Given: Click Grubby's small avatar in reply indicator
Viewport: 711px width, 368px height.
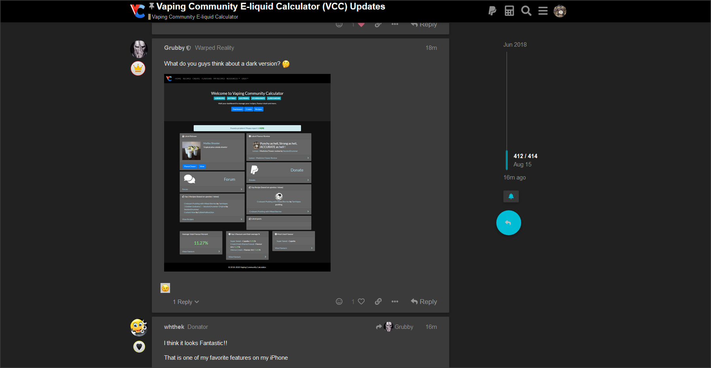Looking at the screenshot, I should pos(388,327).
